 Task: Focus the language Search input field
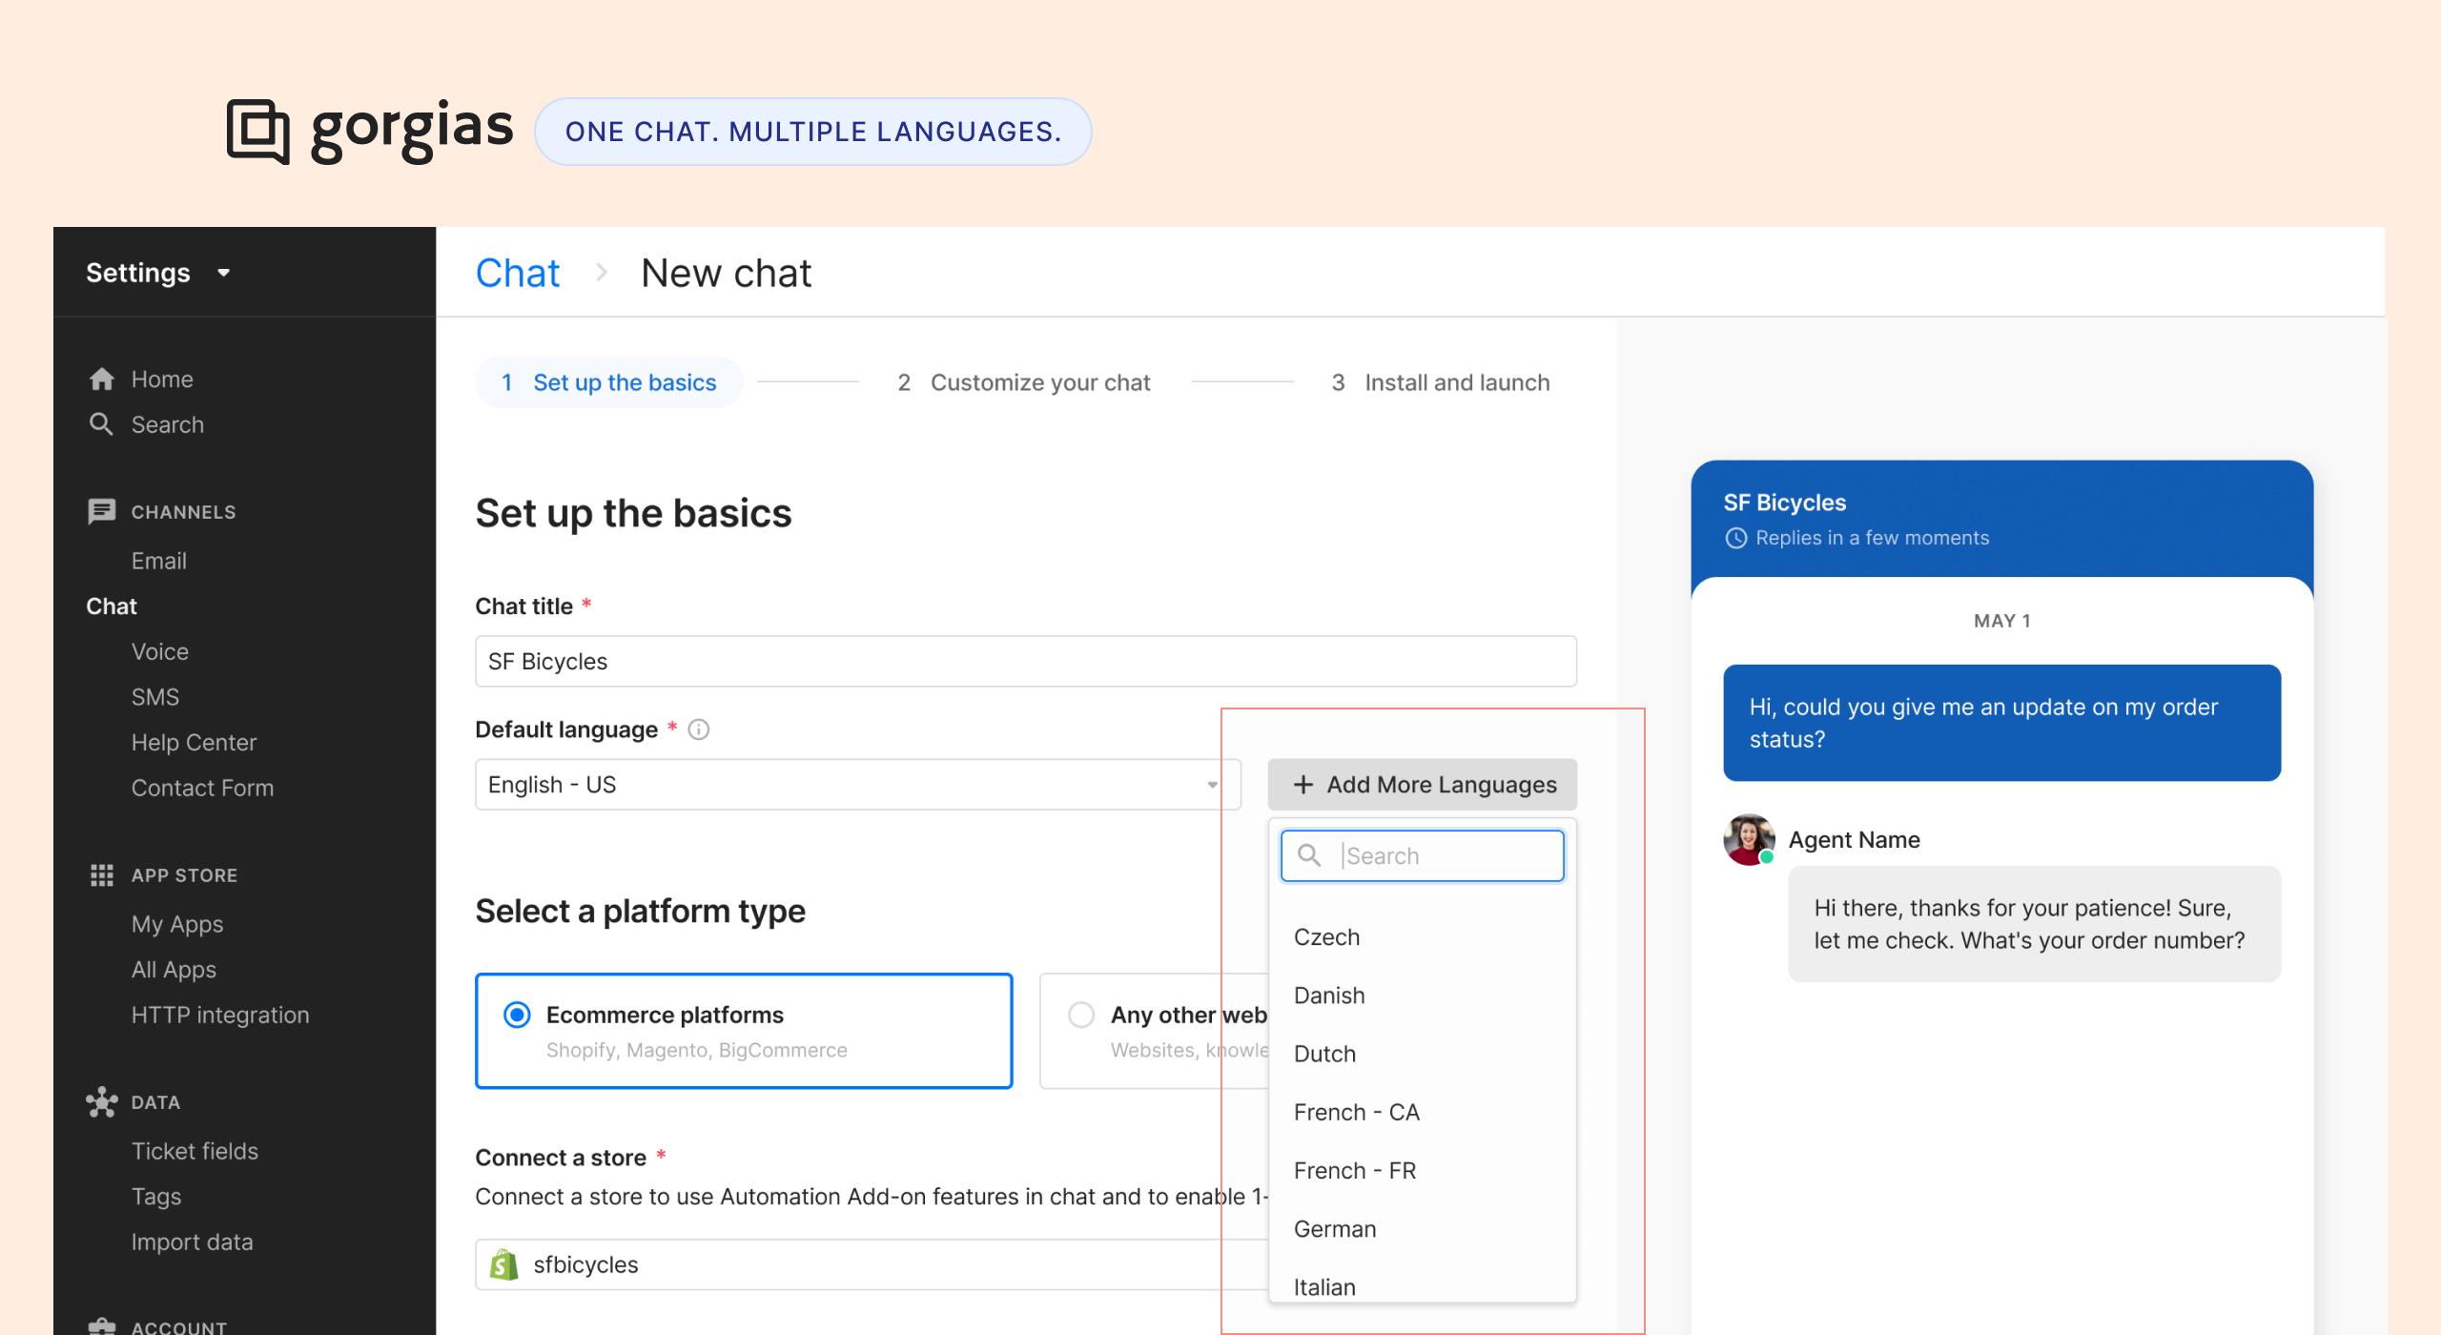point(1422,855)
